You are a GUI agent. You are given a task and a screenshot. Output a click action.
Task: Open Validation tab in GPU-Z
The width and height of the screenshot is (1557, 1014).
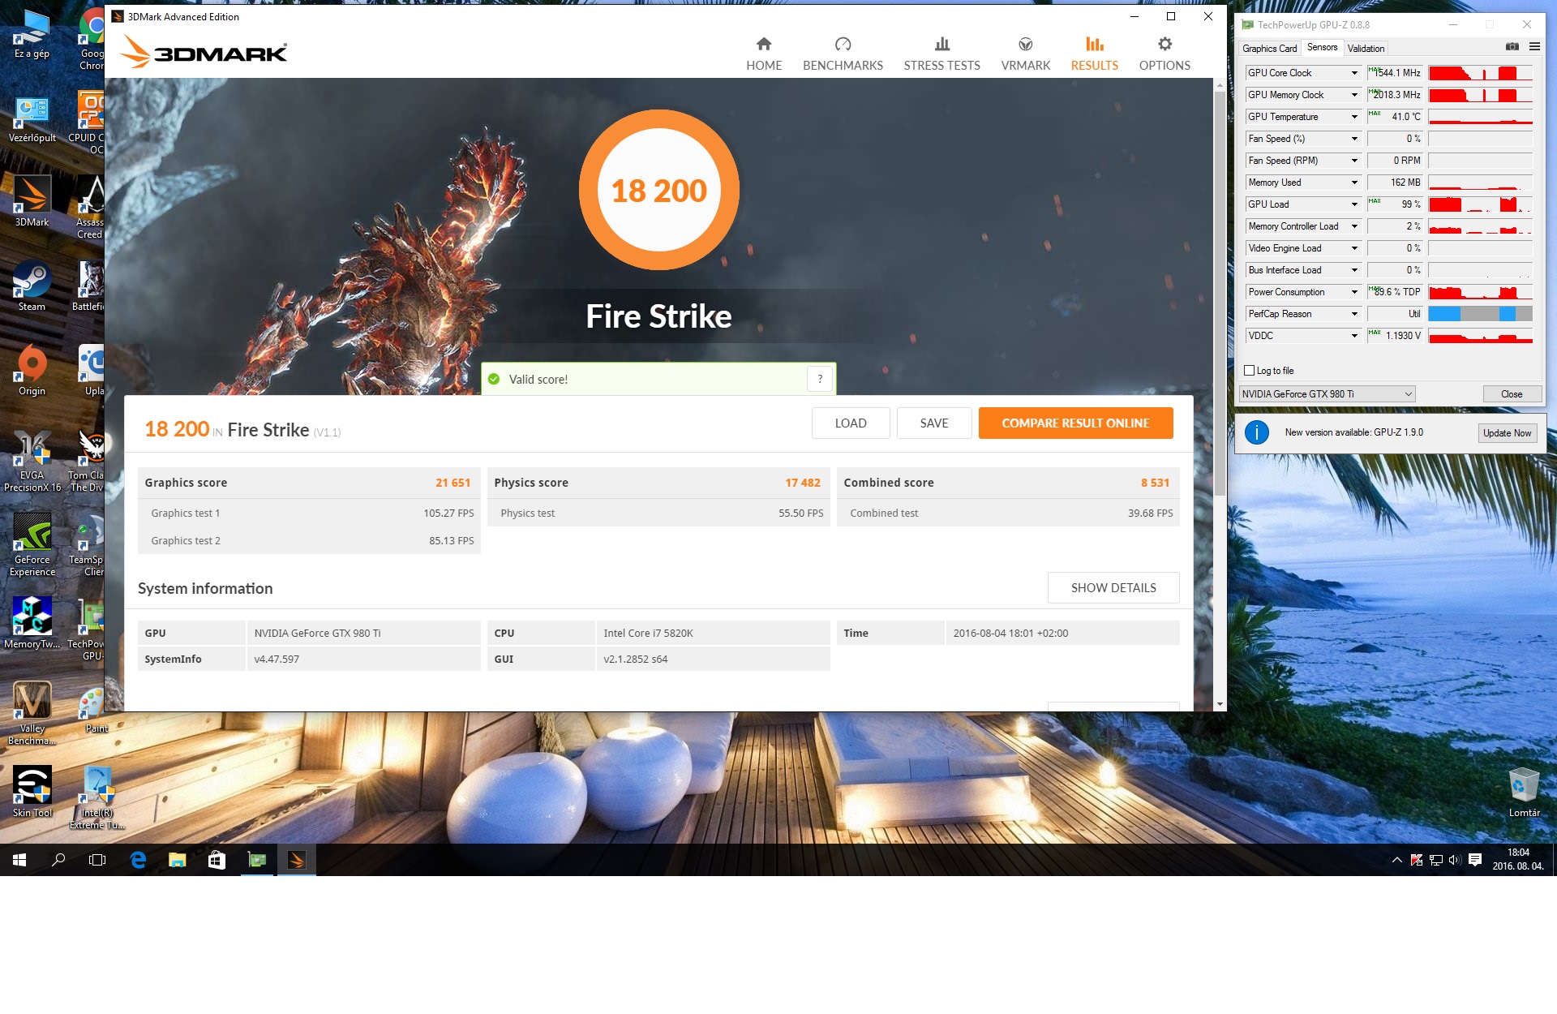click(x=1366, y=49)
